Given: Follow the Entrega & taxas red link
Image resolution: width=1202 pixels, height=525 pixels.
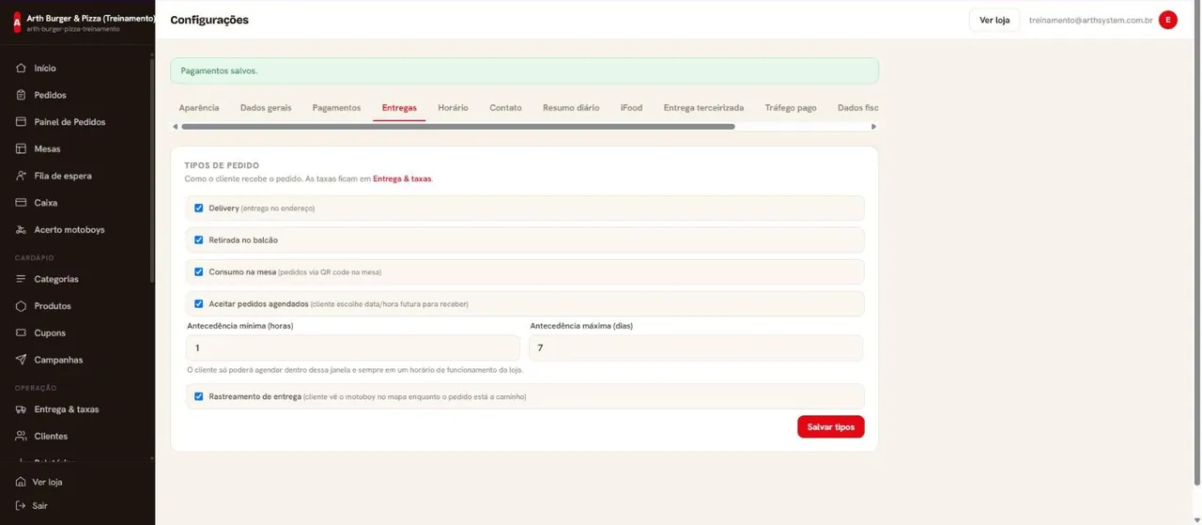Looking at the screenshot, I should [x=402, y=178].
